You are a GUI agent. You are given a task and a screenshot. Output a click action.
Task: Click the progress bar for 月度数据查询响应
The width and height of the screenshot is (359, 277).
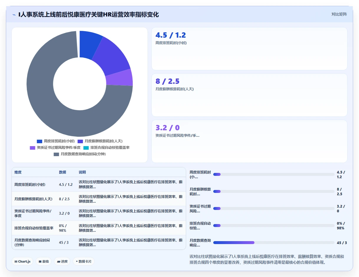coord(274,243)
